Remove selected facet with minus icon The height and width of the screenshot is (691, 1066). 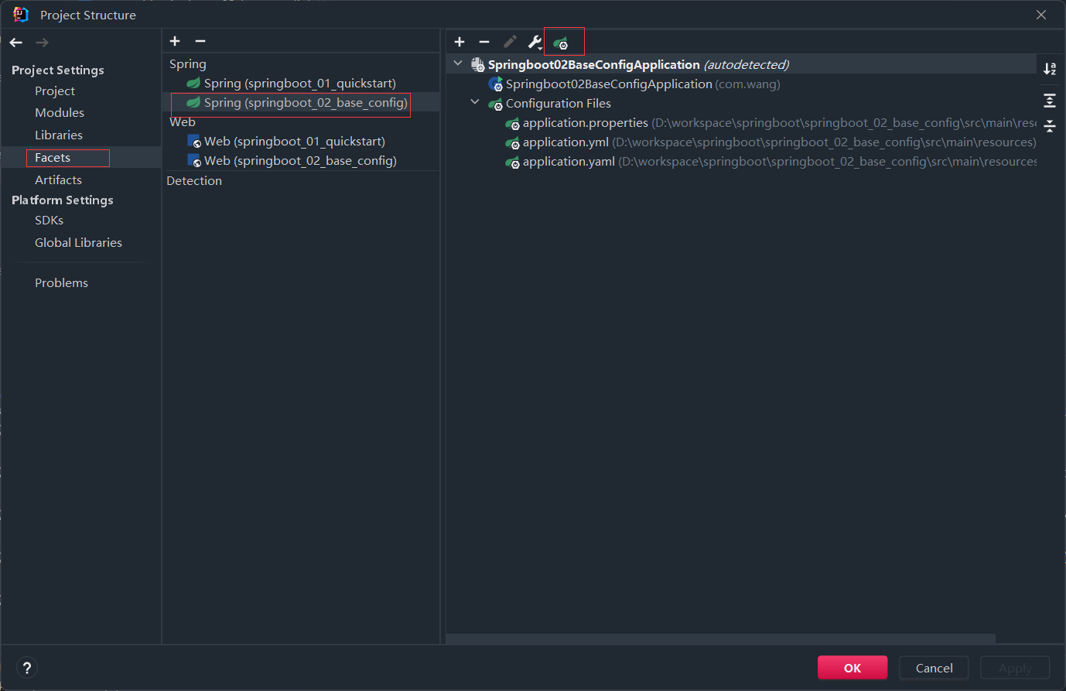(x=200, y=41)
